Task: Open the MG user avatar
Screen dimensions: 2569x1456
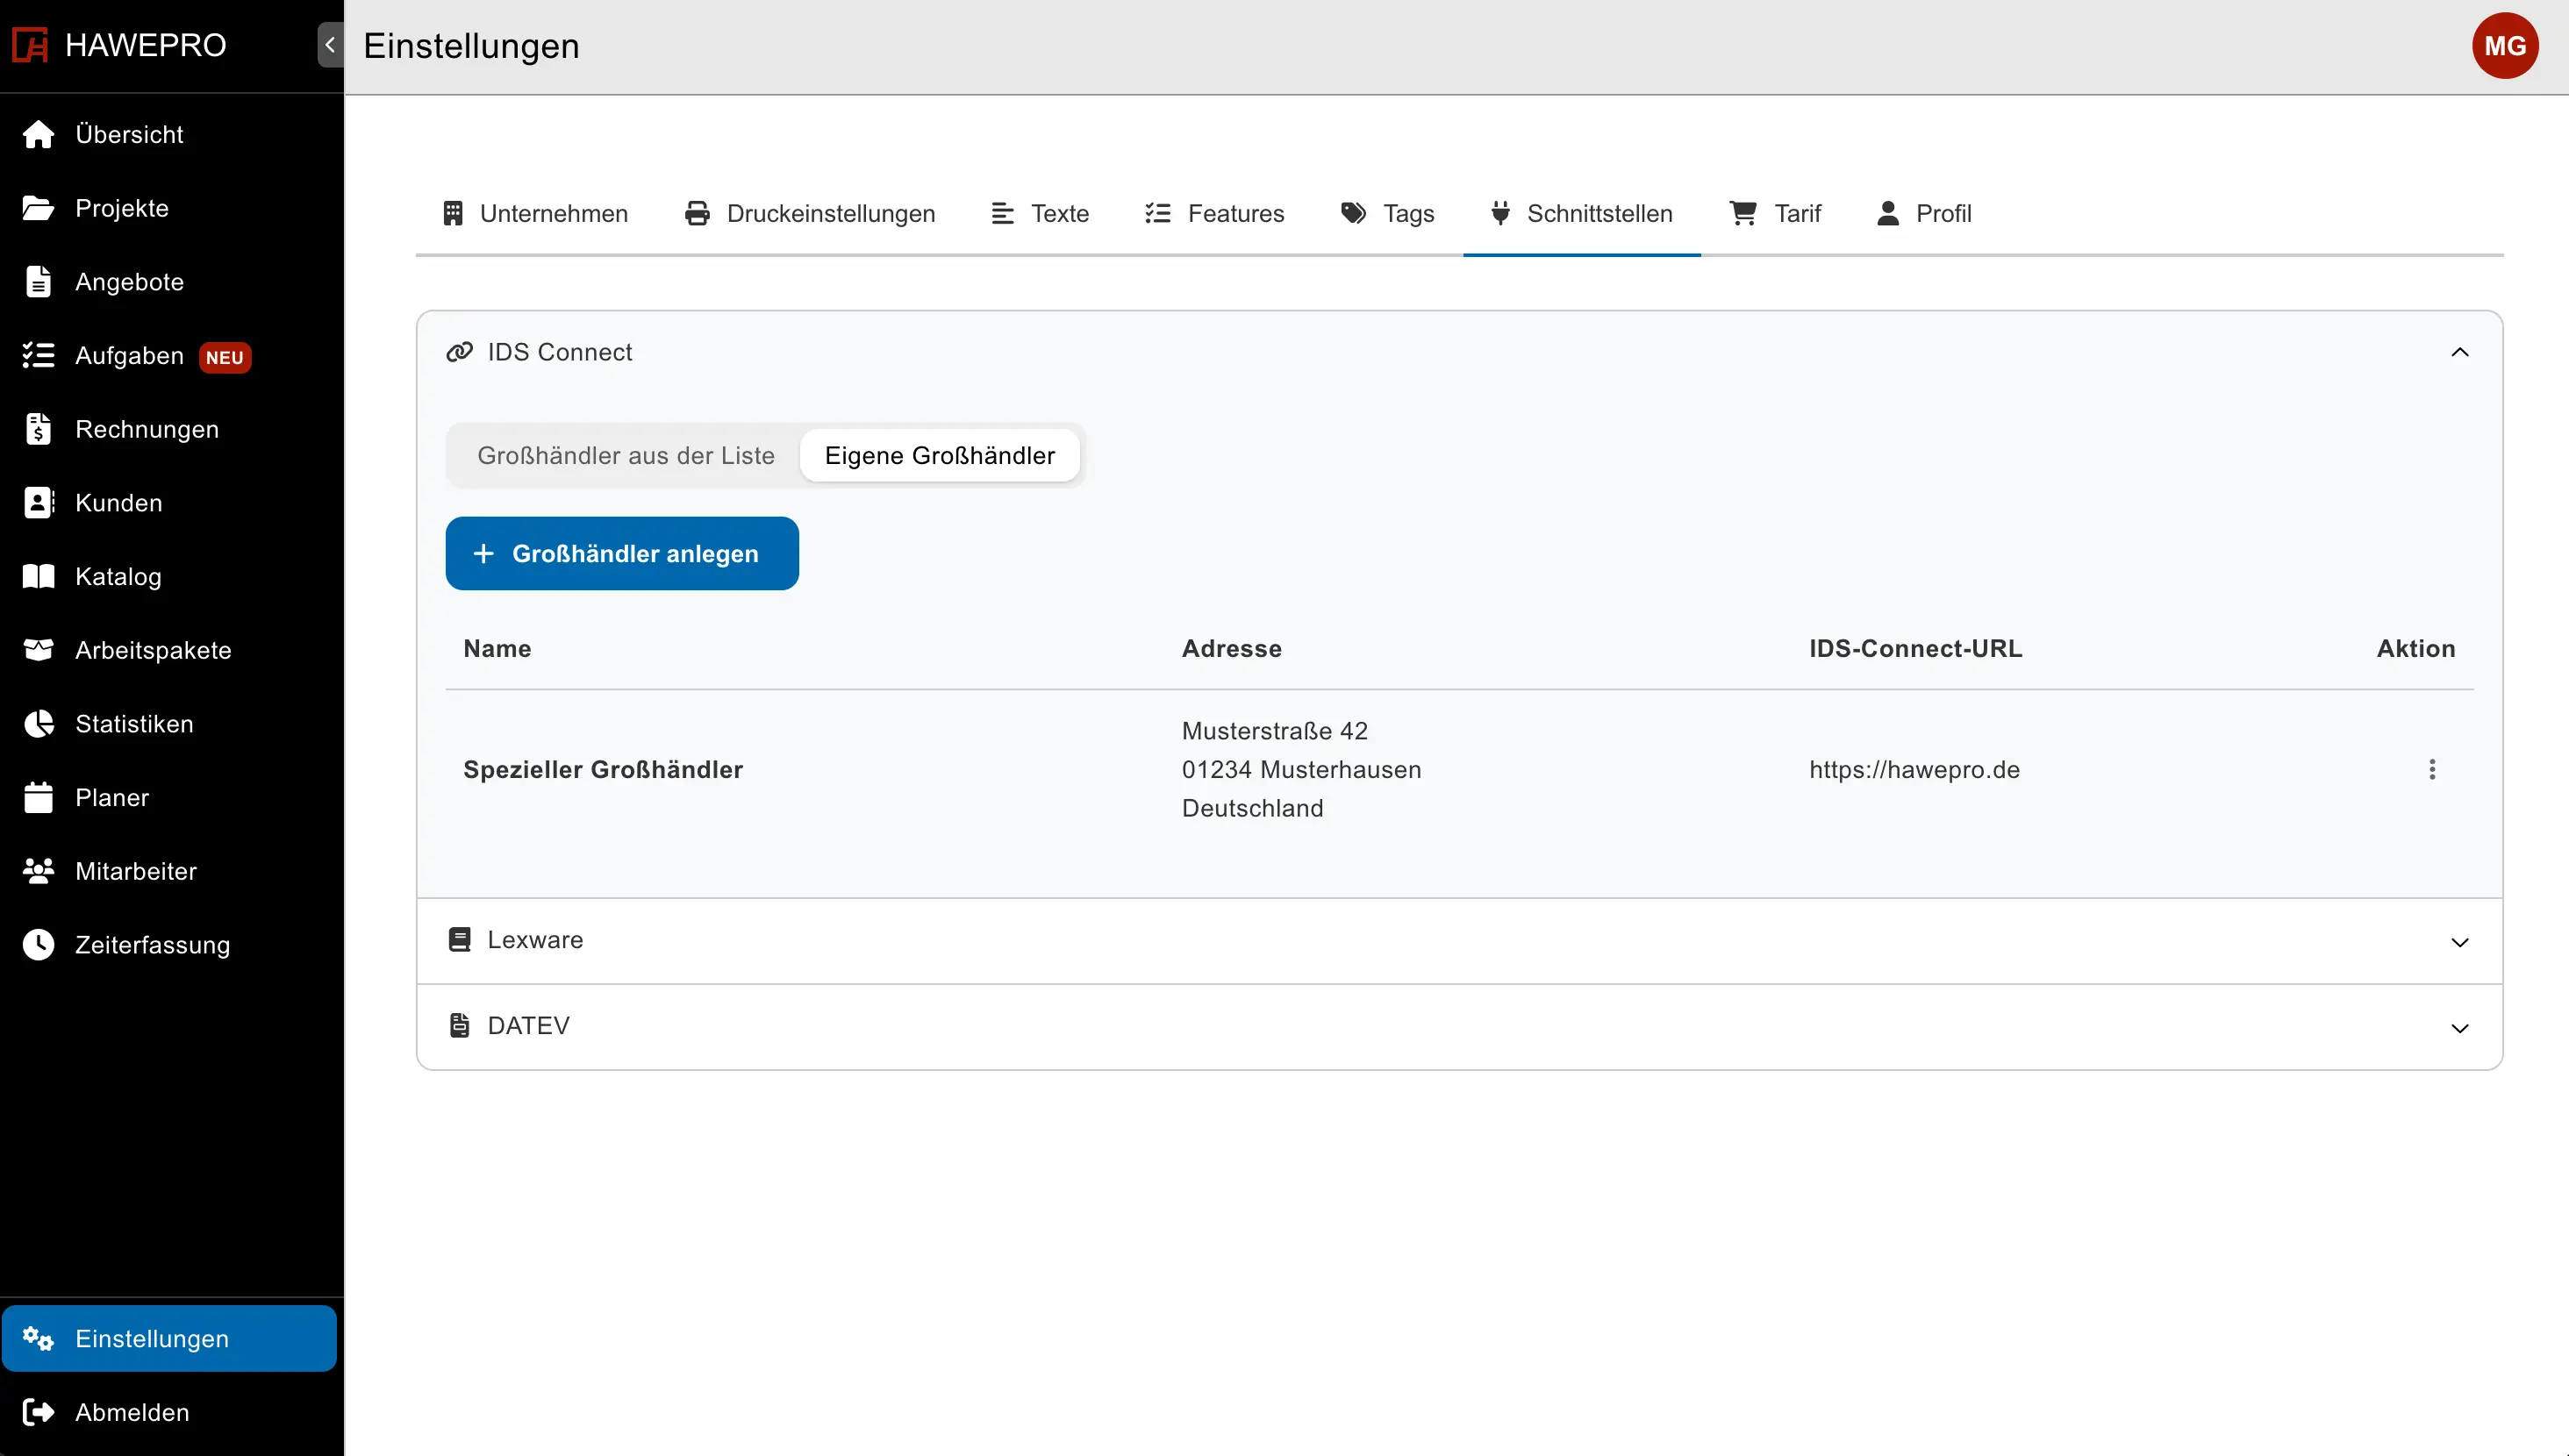Action: pos(2505,46)
